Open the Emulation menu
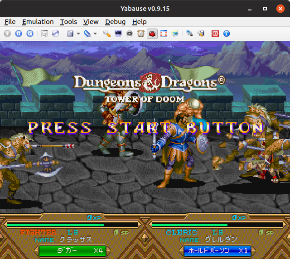Image resolution: width=290 pixels, height=259 pixels. [38, 22]
